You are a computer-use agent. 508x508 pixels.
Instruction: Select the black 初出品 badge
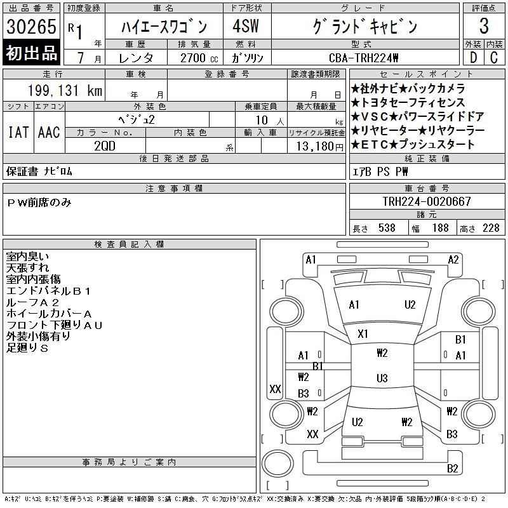[x=31, y=53]
